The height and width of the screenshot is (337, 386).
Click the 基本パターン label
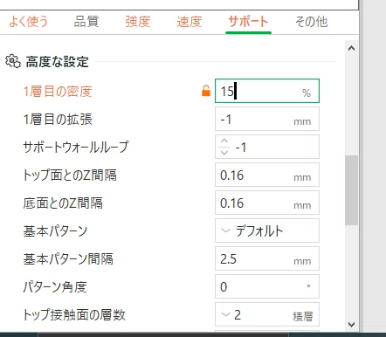click(x=55, y=231)
